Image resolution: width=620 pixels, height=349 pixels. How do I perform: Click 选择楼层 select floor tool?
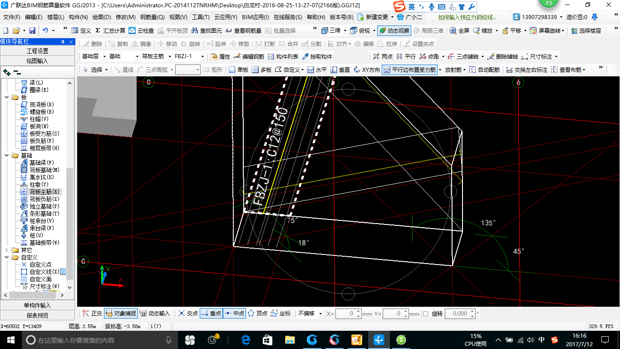click(x=586, y=30)
